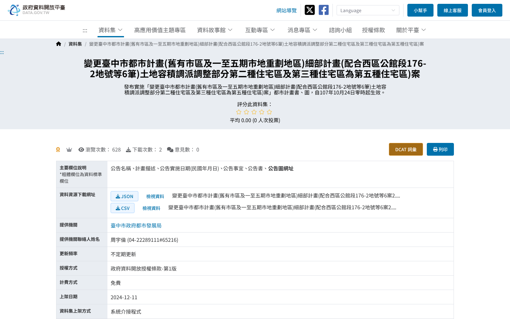Click the 資料資源下載網址 row label
The width and height of the screenshot is (510, 319).
tap(77, 195)
